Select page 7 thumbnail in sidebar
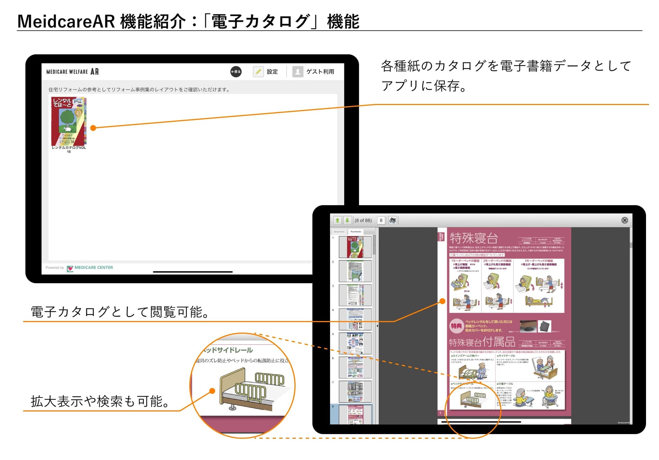This screenshot has width=659, height=460. 355,392
